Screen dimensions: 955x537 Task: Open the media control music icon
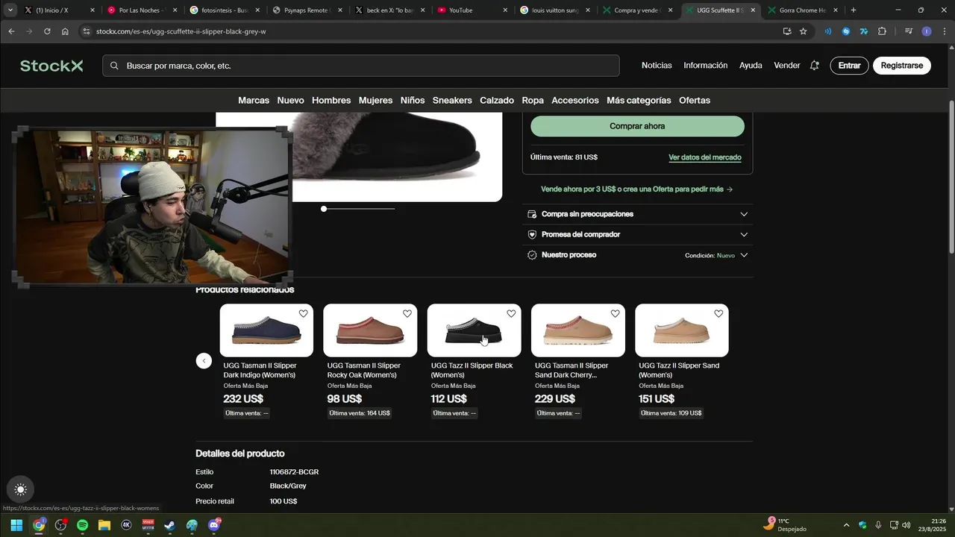click(x=908, y=31)
